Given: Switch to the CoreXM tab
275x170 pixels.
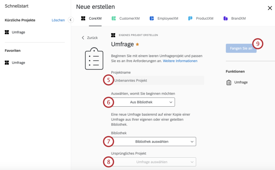Looking at the screenshot, I should click(95, 18).
